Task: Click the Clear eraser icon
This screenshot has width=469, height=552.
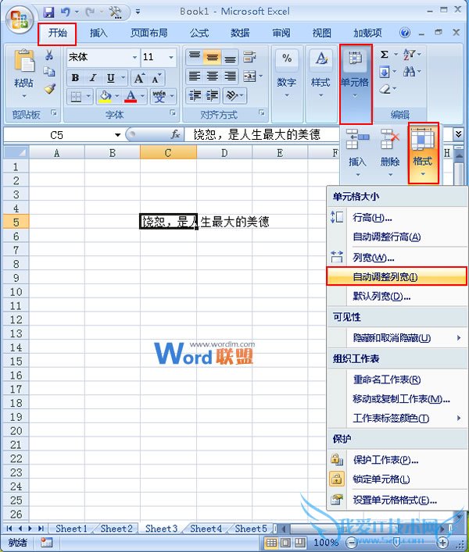Action: tap(385, 89)
